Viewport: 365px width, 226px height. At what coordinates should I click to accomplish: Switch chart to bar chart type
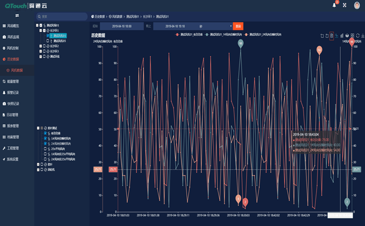(x=341, y=35)
